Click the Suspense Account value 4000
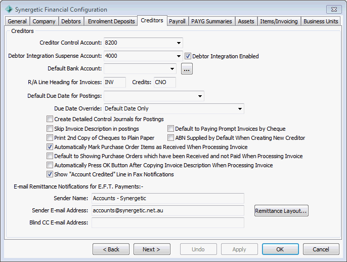 click(111, 56)
